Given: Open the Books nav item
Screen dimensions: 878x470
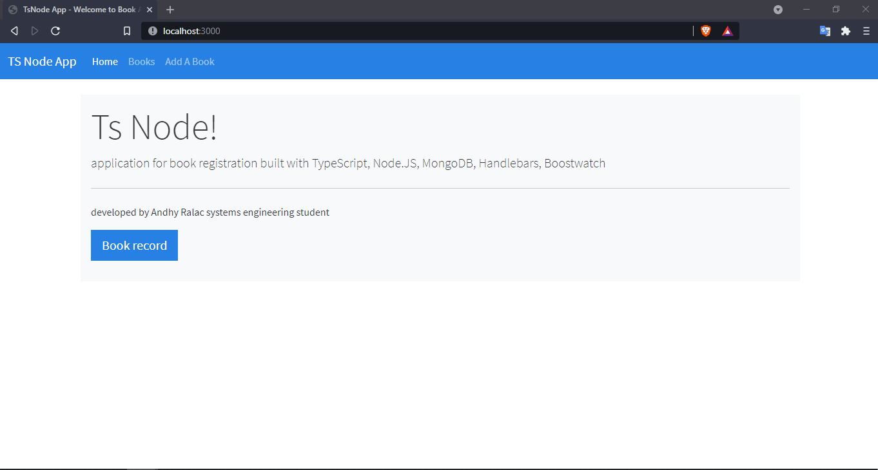Looking at the screenshot, I should pyautogui.click(x=142, y=62).
